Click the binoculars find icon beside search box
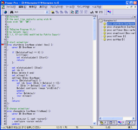The height and width of the screenshot is (130, 138). point(12,12)
